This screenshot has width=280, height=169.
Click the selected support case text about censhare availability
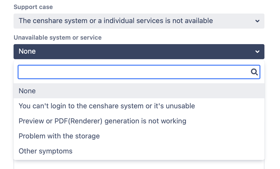pos(116,21)
